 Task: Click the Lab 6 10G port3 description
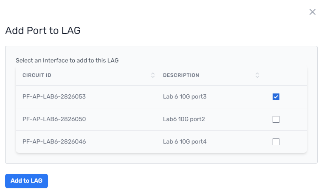click(185, 96)
